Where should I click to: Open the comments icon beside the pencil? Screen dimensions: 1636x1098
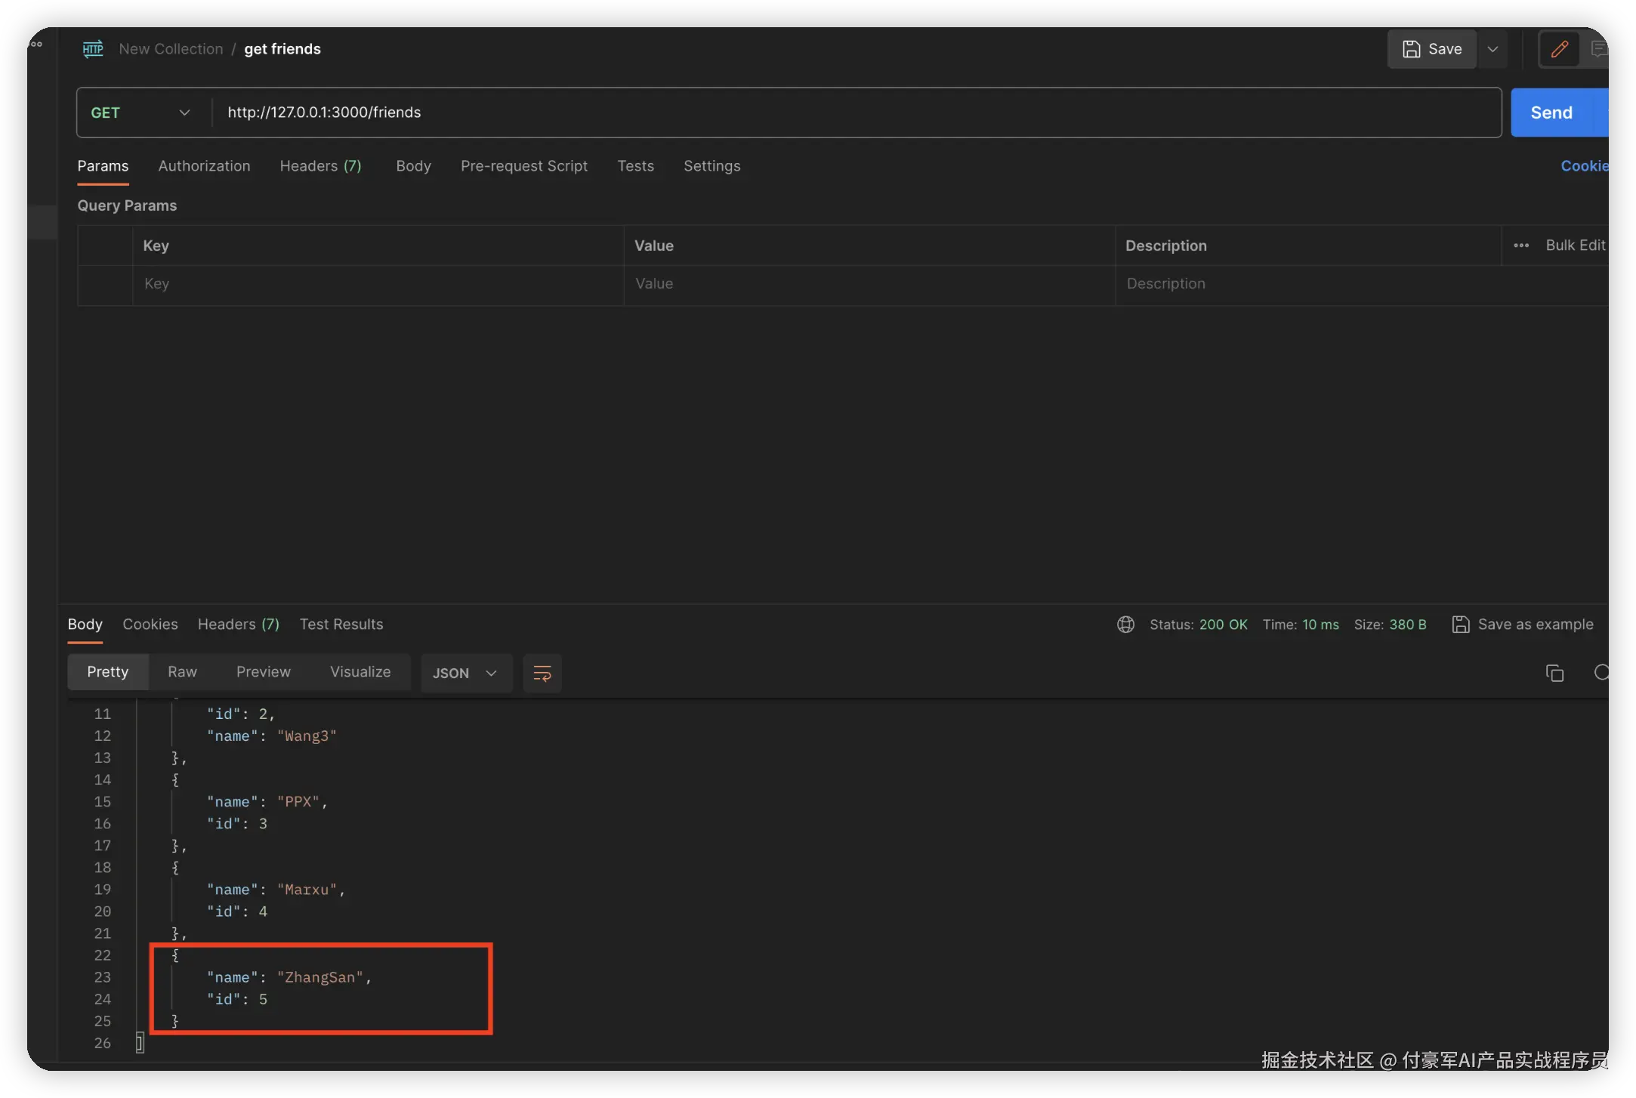1598,49
